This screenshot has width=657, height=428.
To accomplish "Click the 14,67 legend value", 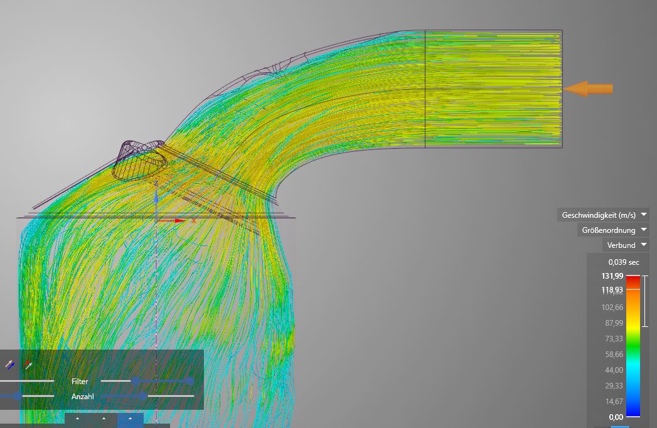I will (614, 401).
